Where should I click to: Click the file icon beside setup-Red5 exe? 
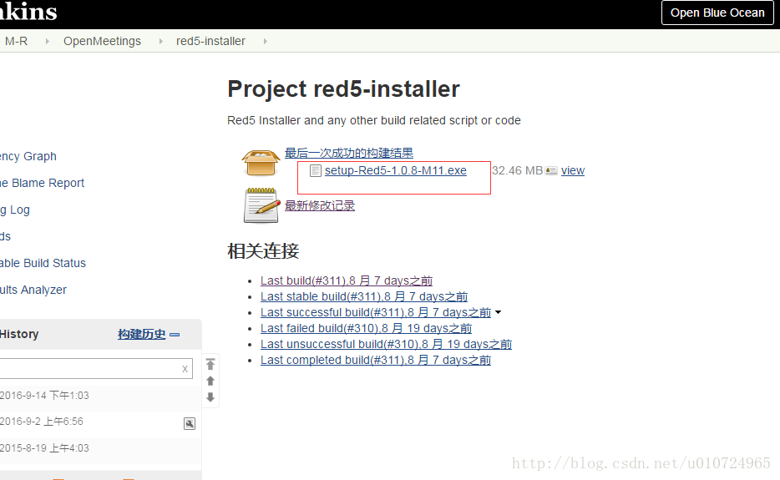point(316,171)
